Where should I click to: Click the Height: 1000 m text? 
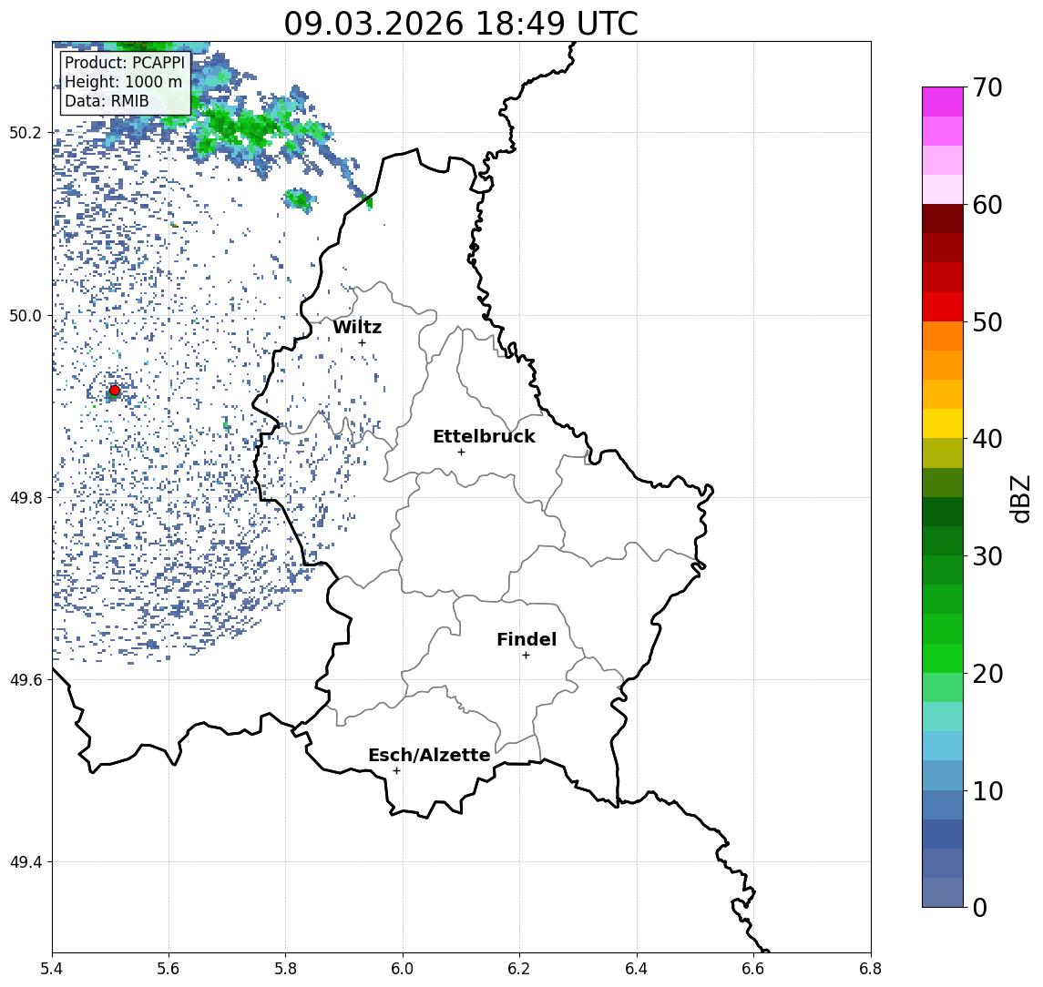click(x=123, y=82)
